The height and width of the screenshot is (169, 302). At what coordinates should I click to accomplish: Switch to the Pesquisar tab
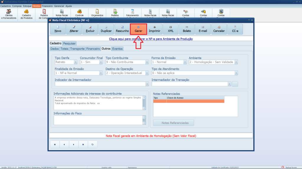coord(69,43)
